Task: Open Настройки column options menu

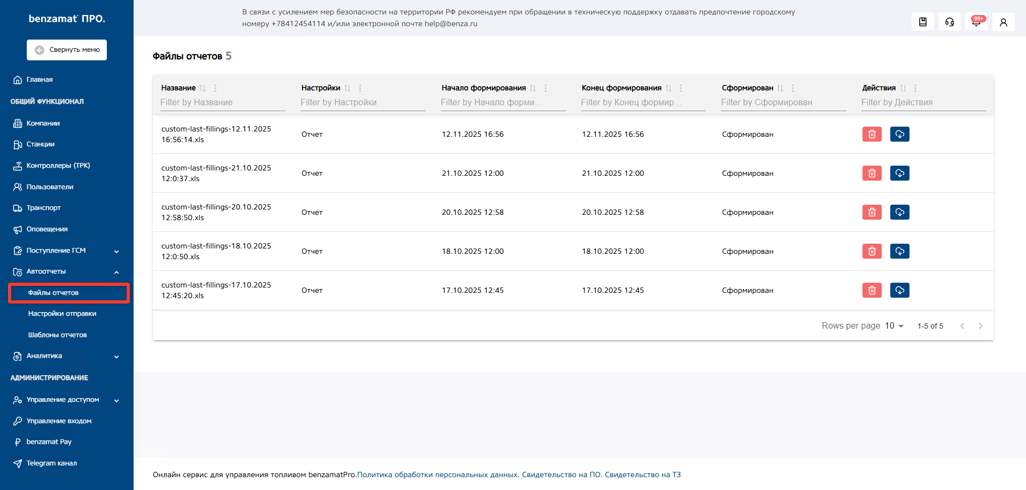Action: [360, 88]
